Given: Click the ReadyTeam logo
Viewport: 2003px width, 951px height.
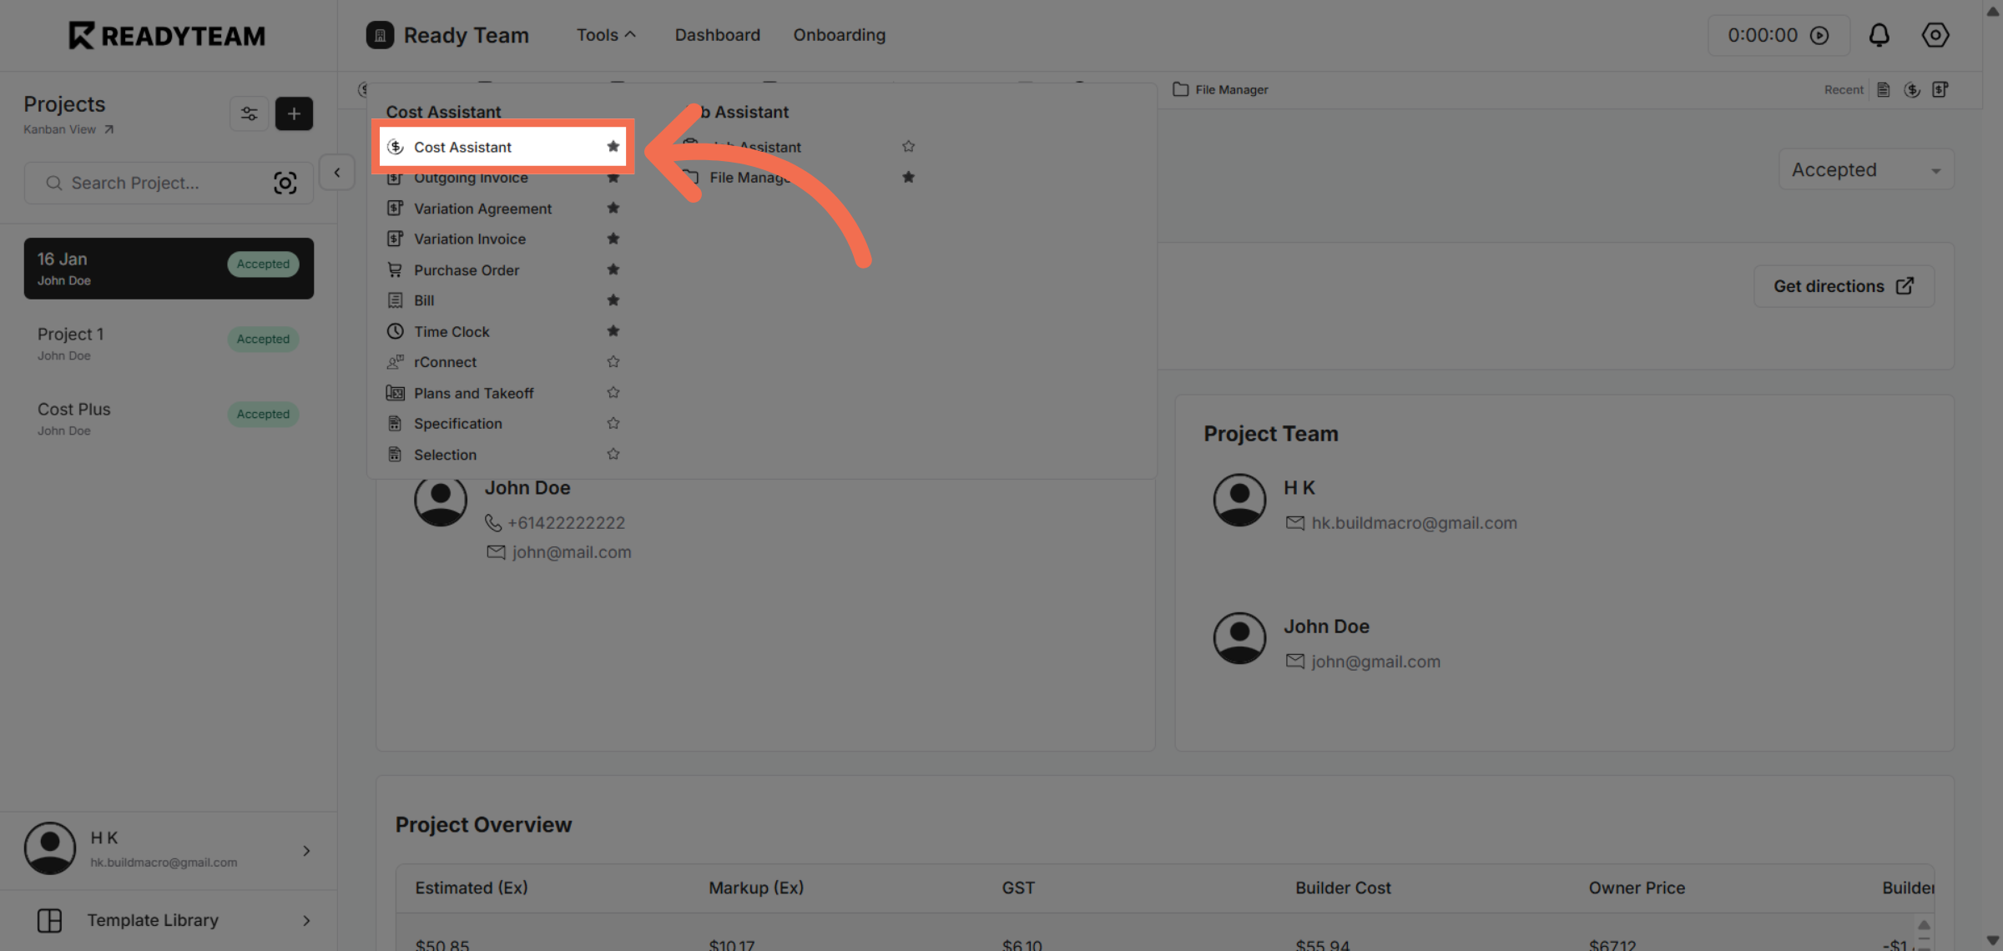Looking at the screenshot, I should pos(166,35).
